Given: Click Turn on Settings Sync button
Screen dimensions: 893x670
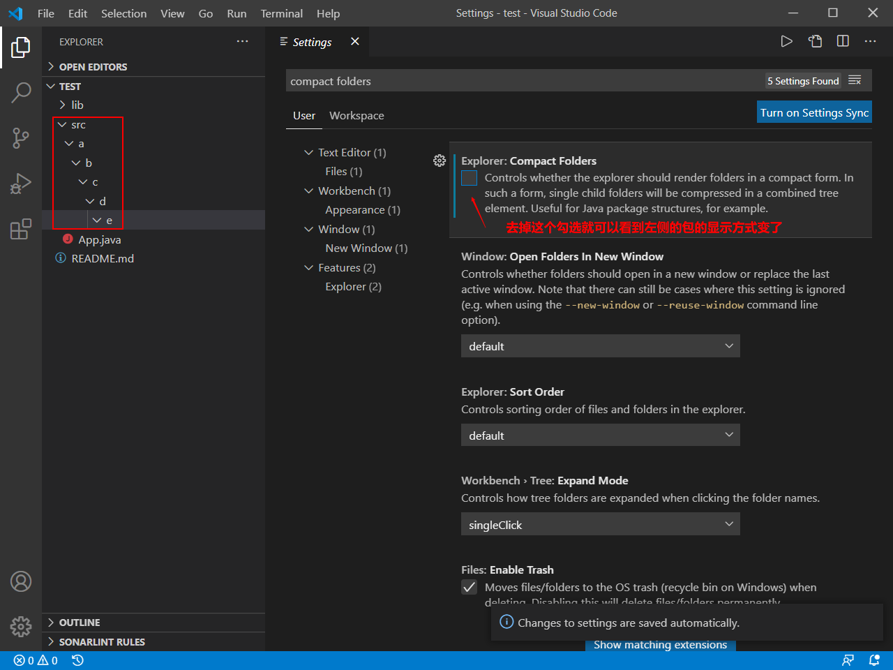Looking at the screenshot, I should pos(814,112).
